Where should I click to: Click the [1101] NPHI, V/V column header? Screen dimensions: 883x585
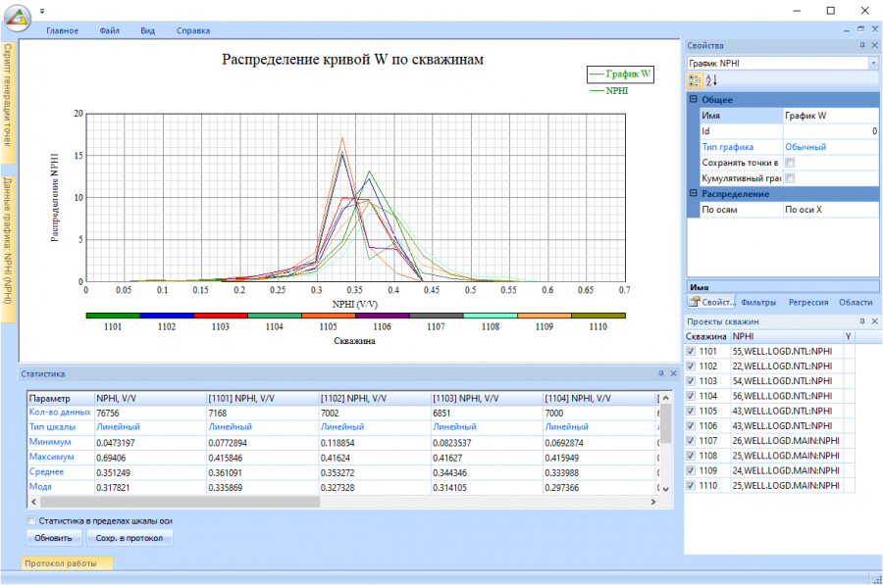(x=262, y=398)
